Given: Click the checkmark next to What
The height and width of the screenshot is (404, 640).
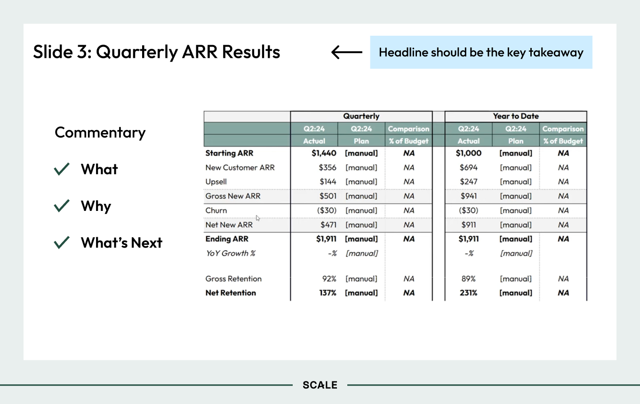Looking at the screenshot, I should click(x=62, y=169).
